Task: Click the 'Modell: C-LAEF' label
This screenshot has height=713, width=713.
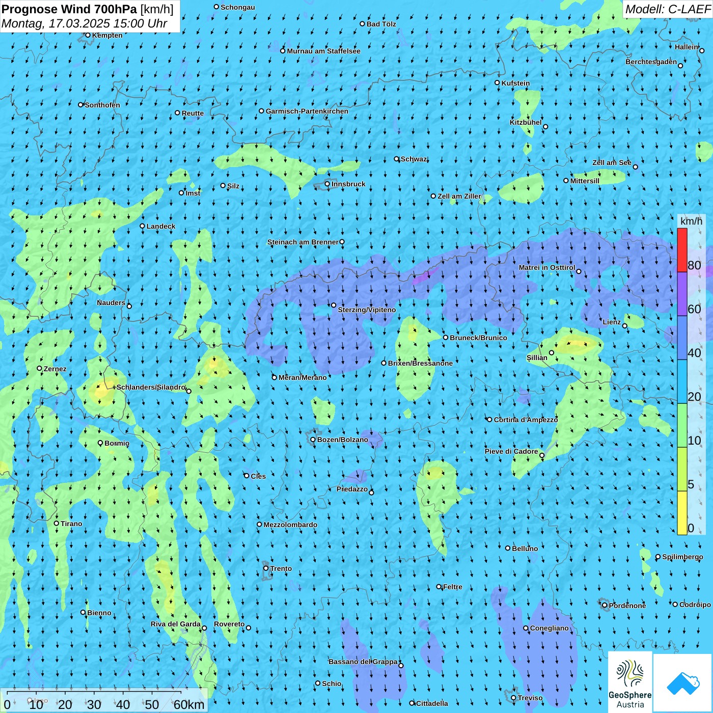Action: coord(668,9)
